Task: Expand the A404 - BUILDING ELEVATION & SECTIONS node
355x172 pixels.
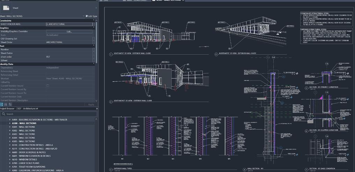Action: (10, 120)
